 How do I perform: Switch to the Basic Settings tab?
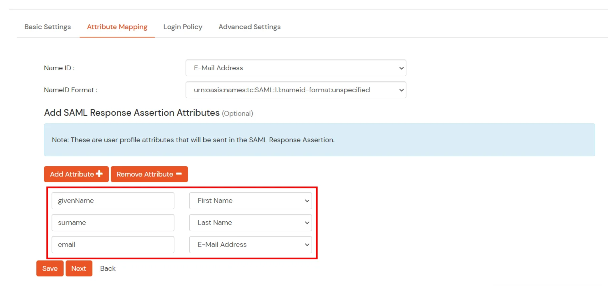[48, 27]
